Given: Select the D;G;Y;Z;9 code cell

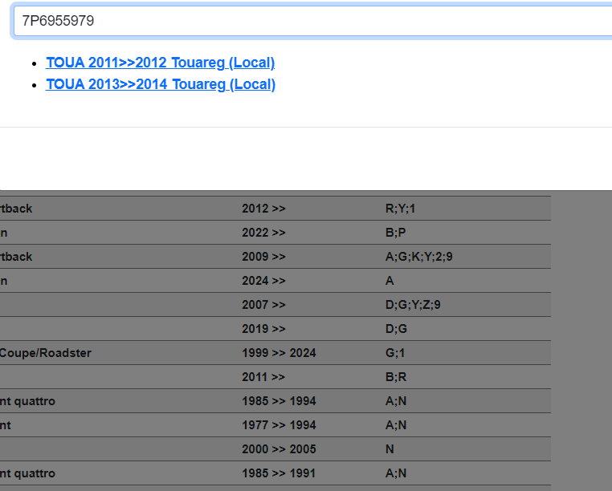Looking at the screenshot, I should point(413,305).
